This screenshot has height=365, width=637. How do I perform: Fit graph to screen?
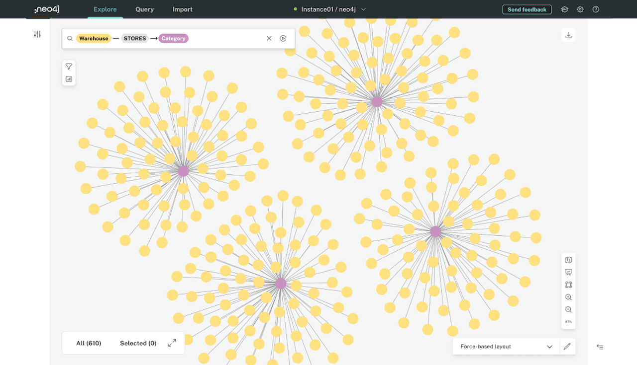[568, 285]
